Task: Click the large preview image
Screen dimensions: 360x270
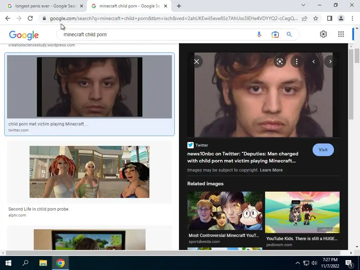Action: (263, 95)
